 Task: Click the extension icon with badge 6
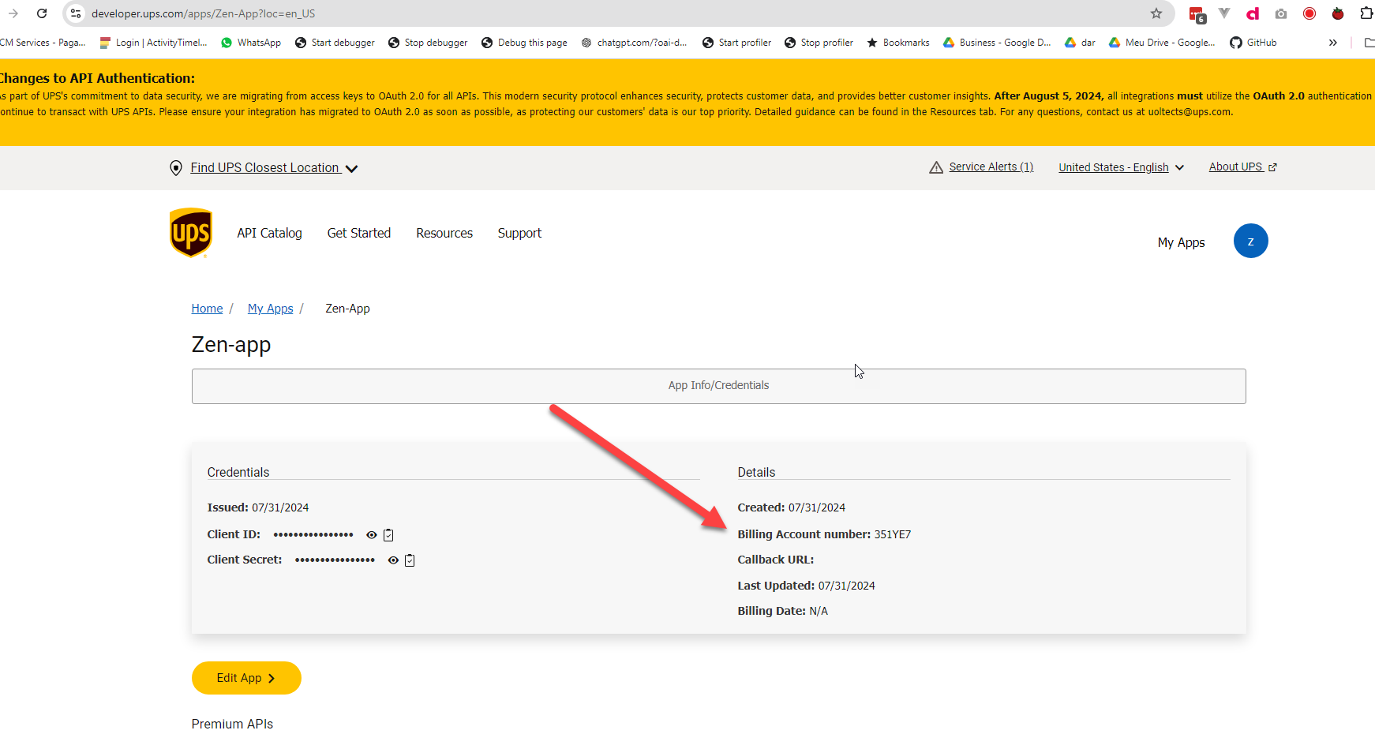tap(1197, 14)
